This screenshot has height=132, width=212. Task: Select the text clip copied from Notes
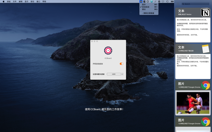[x=193, y=61]
